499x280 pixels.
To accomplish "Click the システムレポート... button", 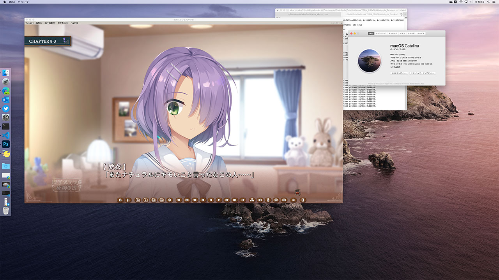I will [x=399, y=73].
